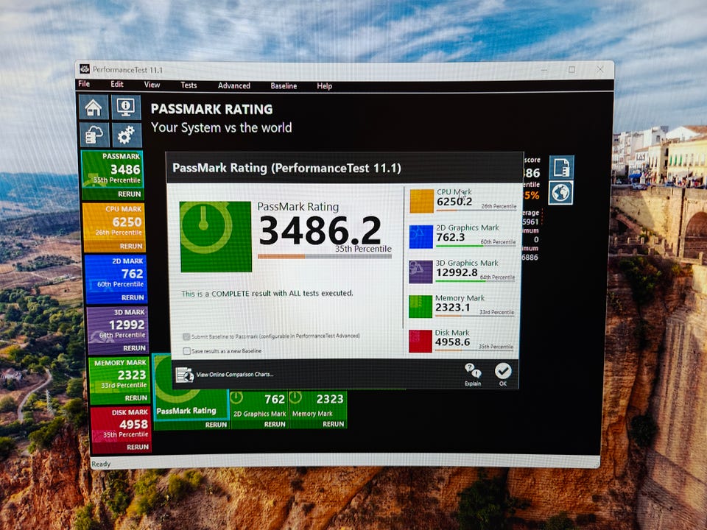The width and height of the screenshot is (707, 530).
Task: Select the PASSMARK 3486 sidebar tile
Action: [112, 169]
